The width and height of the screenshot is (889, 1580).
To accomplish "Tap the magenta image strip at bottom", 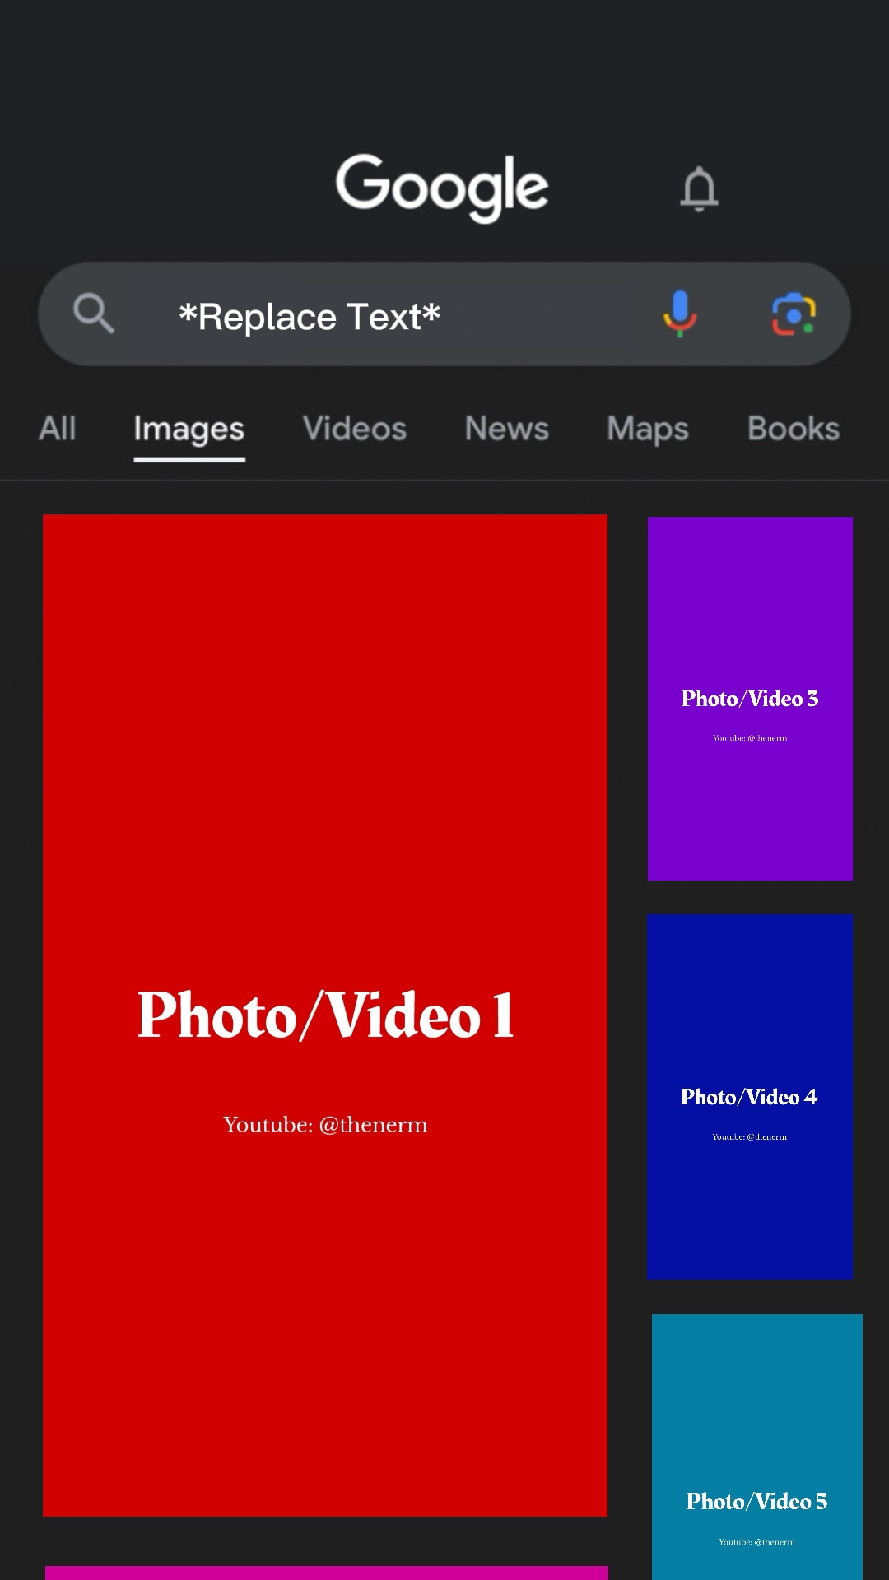I will pyautogui.click(x=327, y=1573).
